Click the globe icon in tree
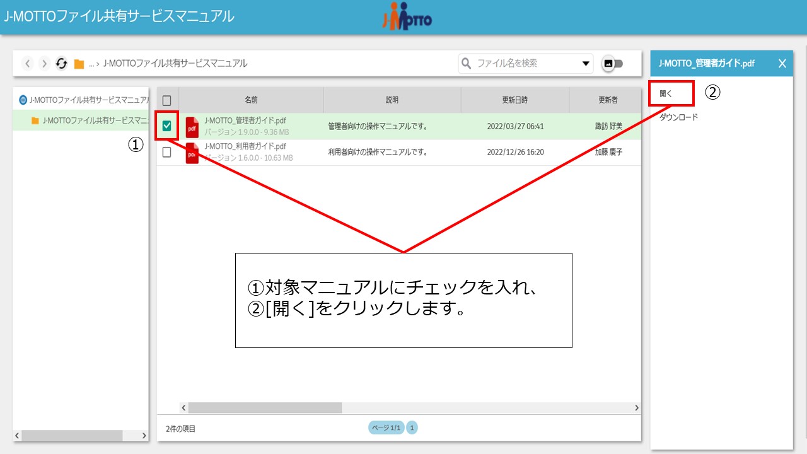 tap(23, 100)
